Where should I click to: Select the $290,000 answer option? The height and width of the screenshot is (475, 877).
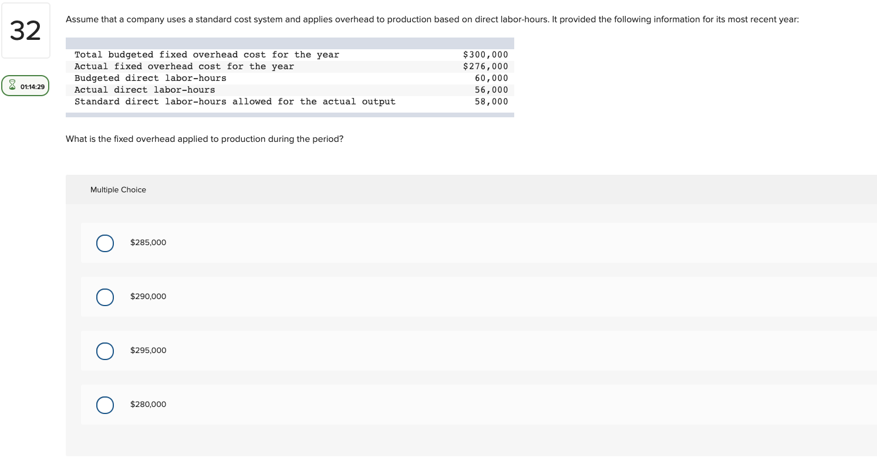tap(104, 297)
